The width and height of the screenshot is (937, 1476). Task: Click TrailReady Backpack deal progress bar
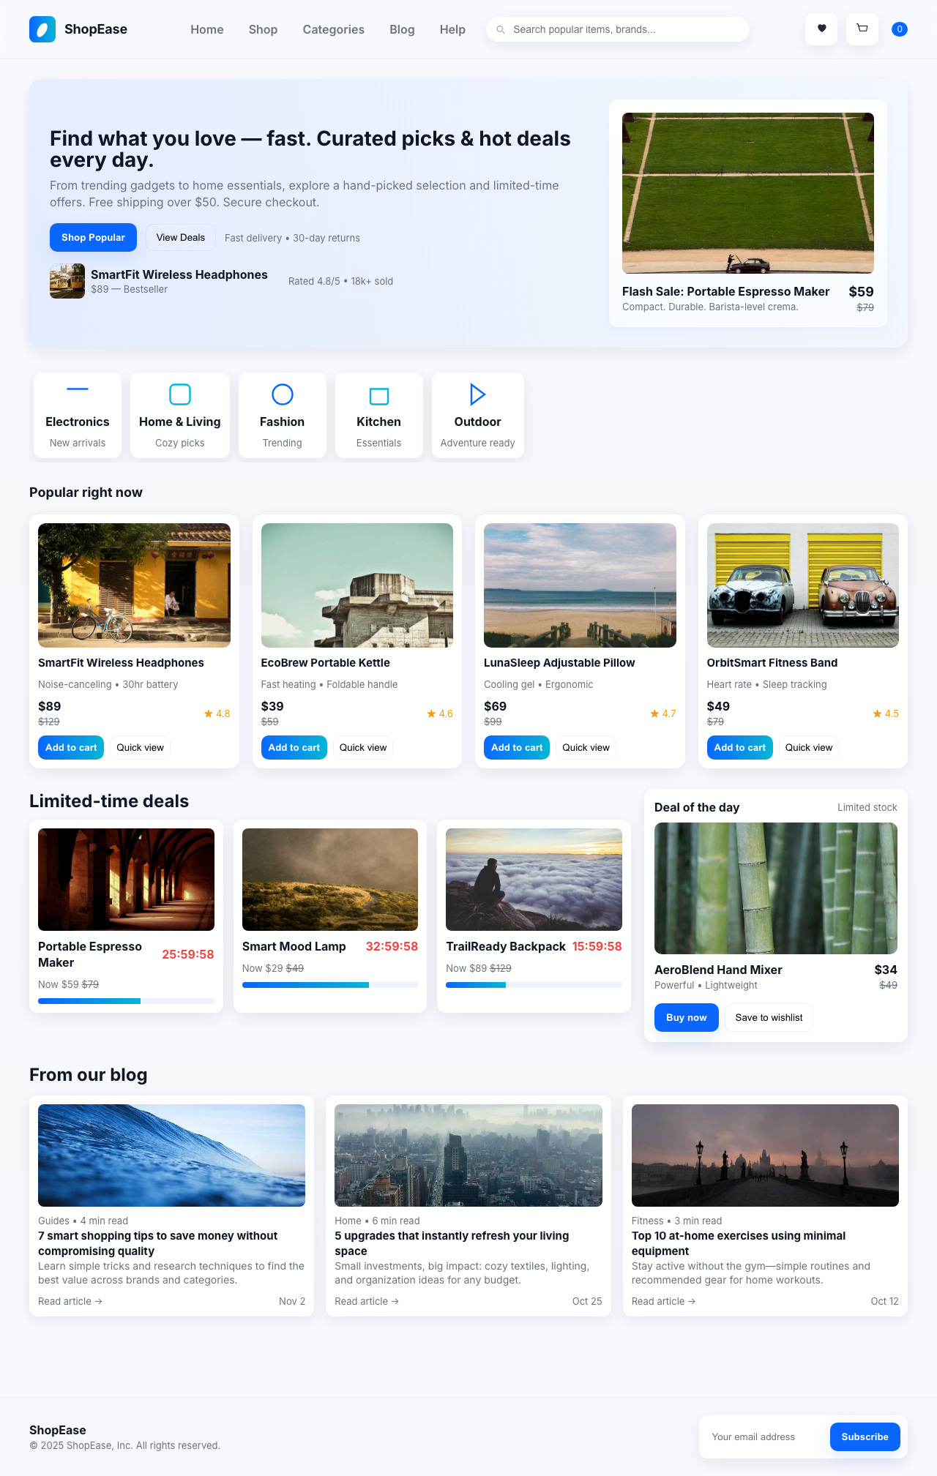pos(534,985)
